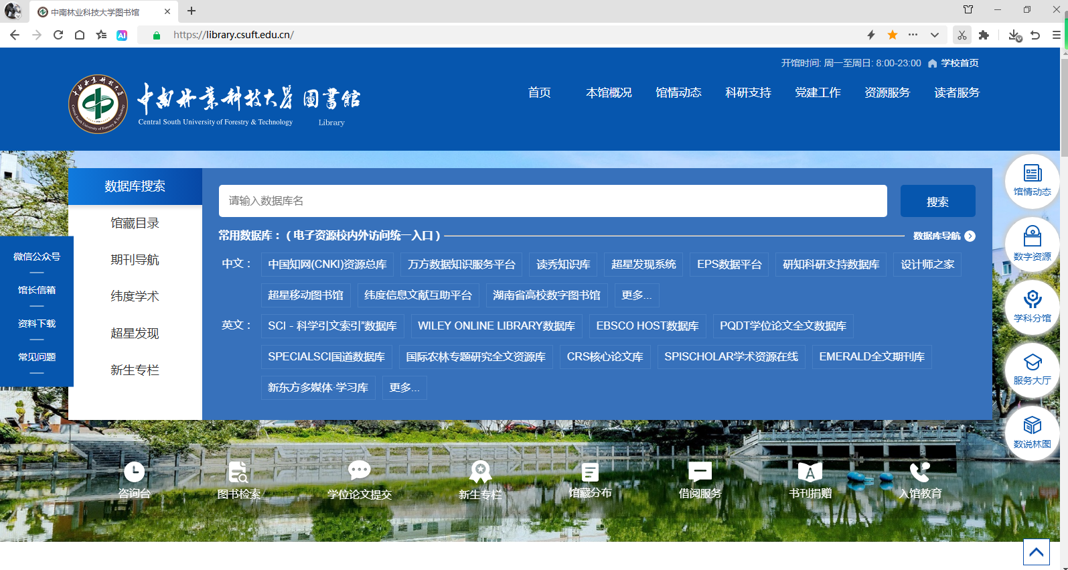Click the browser back arrow
The height and width of the screenshot is (570, 1068).
pyautogui.click(x=15, y=35)
